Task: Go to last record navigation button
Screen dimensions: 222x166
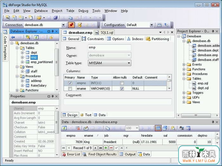Action: pyautogui.click(x=101, y=148)
